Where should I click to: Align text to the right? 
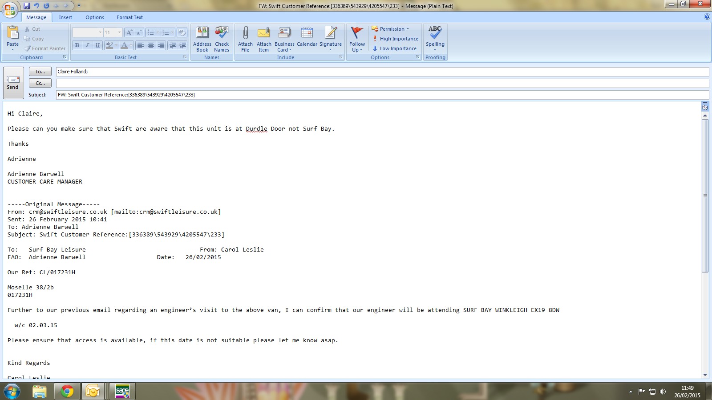click(161, 45)
